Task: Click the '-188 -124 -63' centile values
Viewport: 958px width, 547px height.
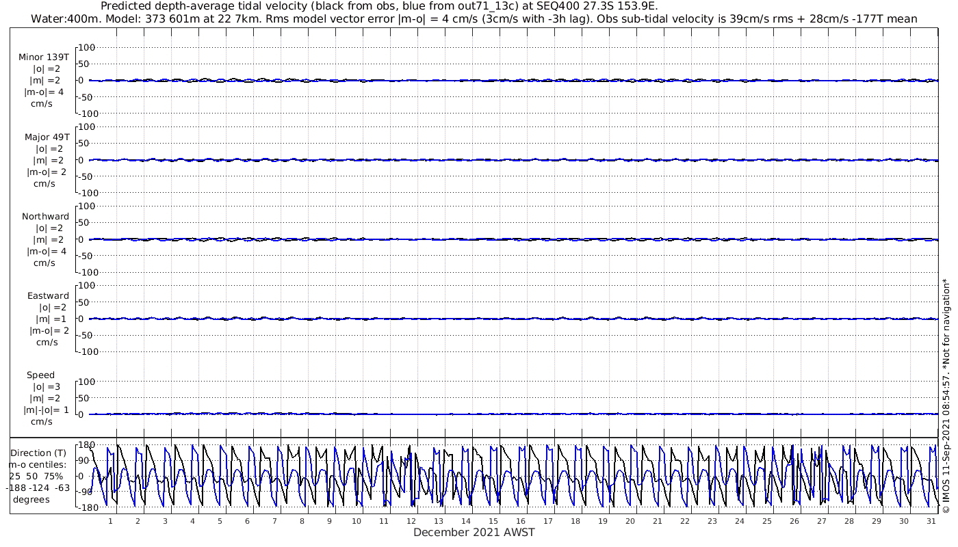Action: pos(38,488)
